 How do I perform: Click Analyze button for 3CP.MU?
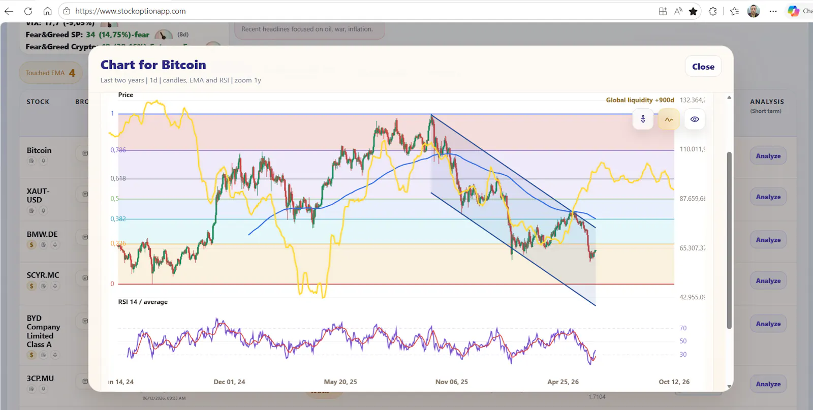coord(768,384)
